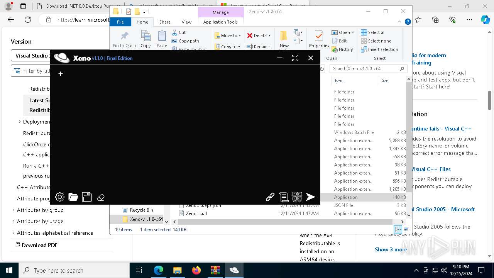Expand the Deployment tree item in Edge
The width and height of the screenshot is (494, 278).
click(20, 122)
